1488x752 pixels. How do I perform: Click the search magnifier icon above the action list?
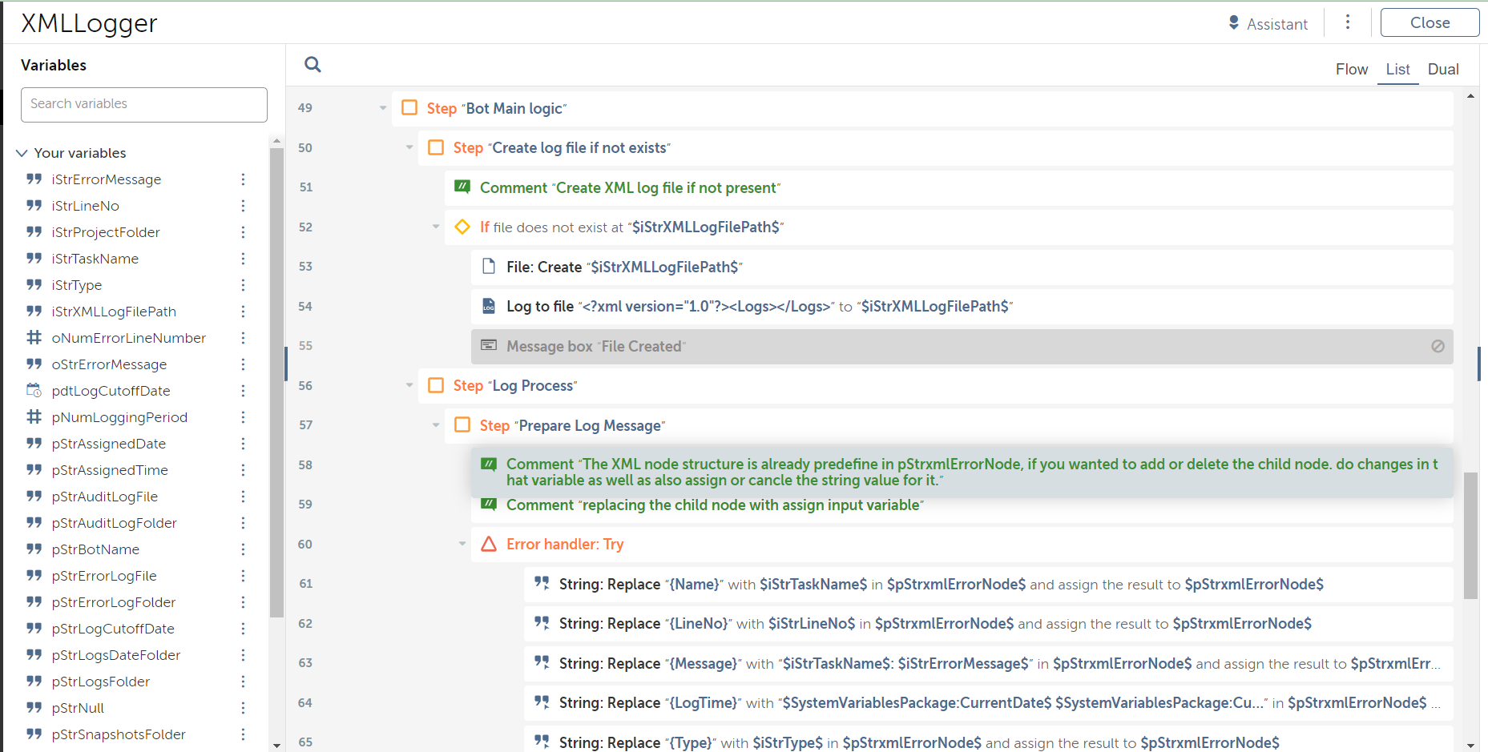(313, 65)
